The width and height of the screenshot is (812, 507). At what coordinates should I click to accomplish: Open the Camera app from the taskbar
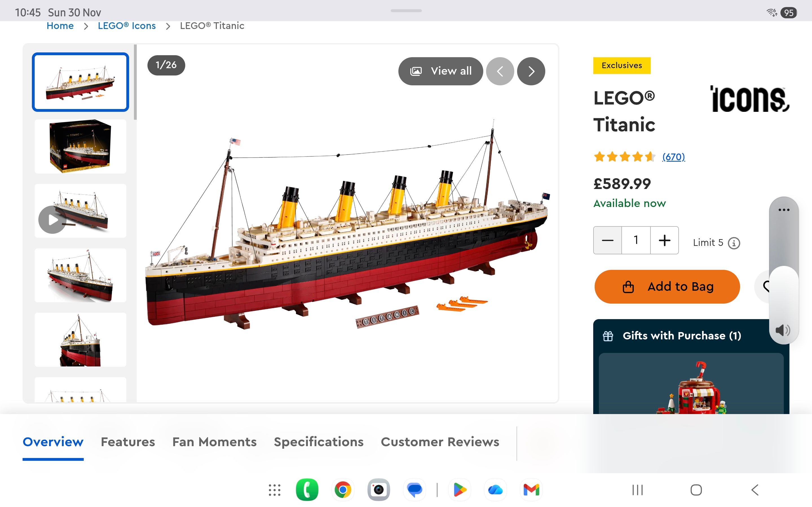click(378, 490)
